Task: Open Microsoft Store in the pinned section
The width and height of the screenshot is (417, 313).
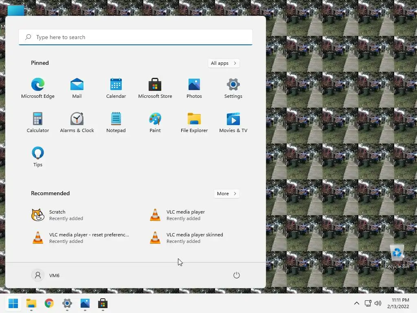Action: click(155, 88)
